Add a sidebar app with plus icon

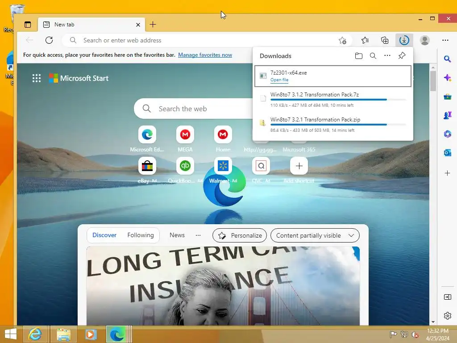tap(447, 173)
